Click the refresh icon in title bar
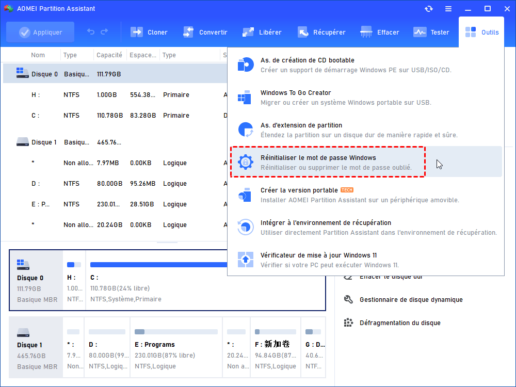This screenshot has height=387, width=516. (428, 9)
